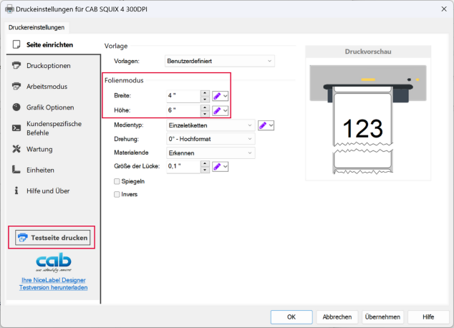Open the Vorlagen dropdown
This screenshot has width=454, height=328.
(220, 61)
